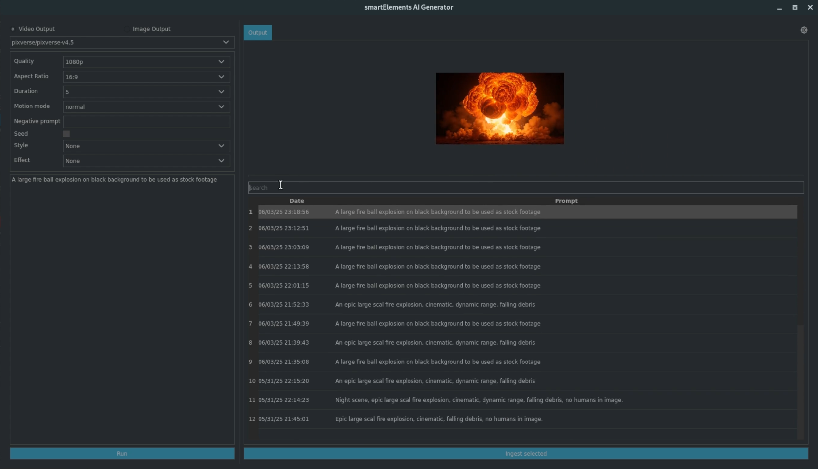Focus the Negative prompt input field
This screenshot has height=469, width=818.
pyautogui.click(x=146, y=122)
